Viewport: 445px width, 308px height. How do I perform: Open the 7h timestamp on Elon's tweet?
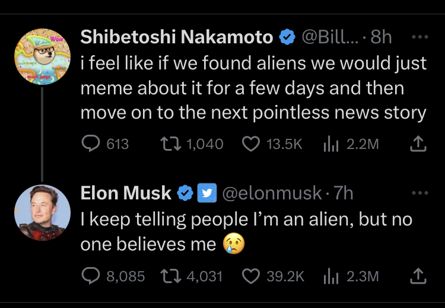click(343, 193)
